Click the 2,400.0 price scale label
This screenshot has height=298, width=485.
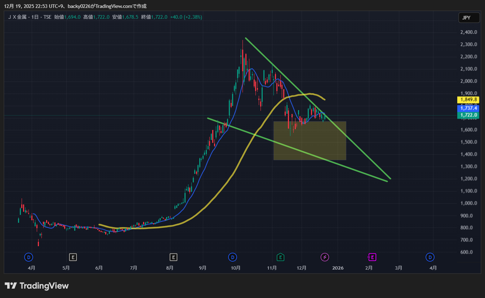click(x=469, y=32)
